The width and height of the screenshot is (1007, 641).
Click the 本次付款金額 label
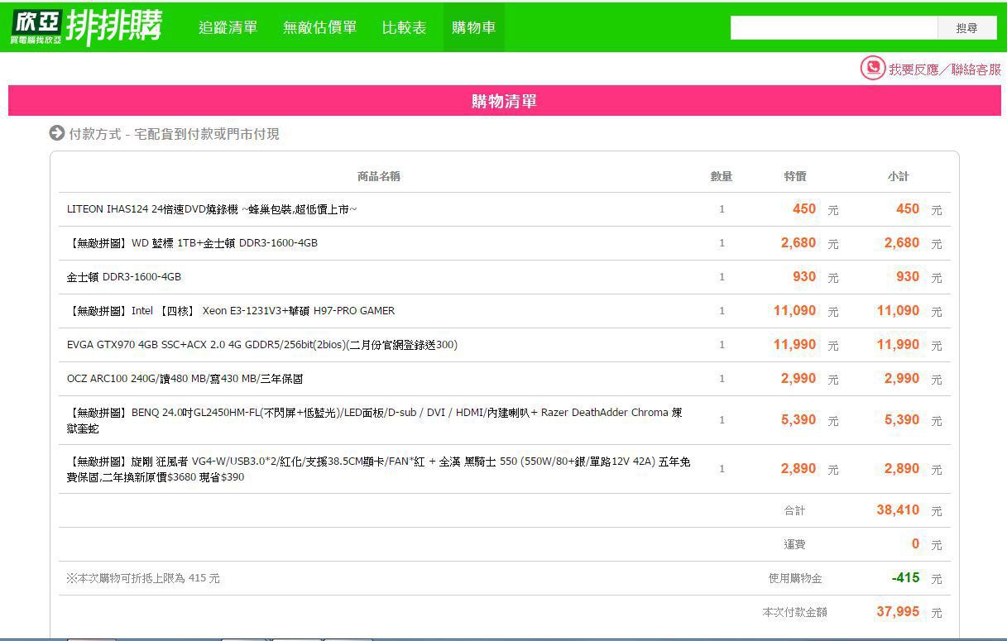794,613
